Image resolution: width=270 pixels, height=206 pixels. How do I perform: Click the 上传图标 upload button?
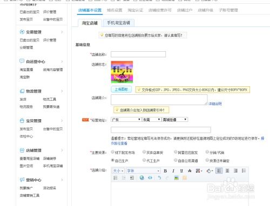tap(122, 90)
